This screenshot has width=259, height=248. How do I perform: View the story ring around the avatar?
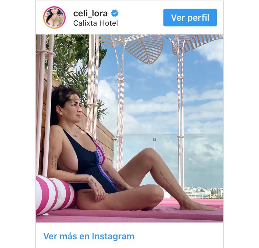coord(54,18)
